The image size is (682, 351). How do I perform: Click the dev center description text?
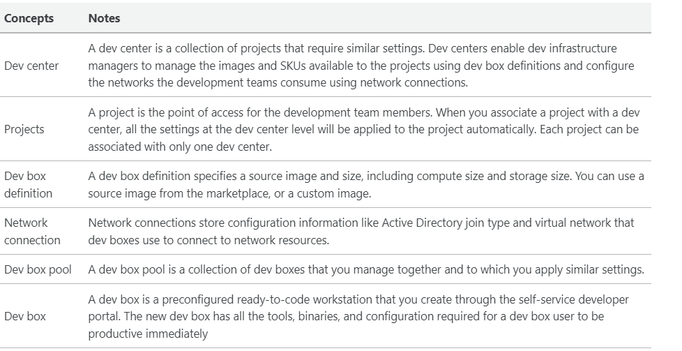tap(361, 66)
